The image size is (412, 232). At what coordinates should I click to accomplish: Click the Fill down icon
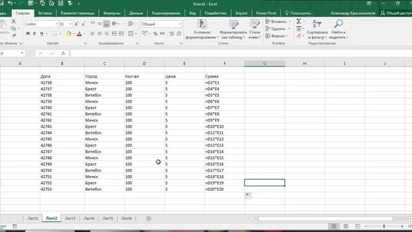pyautogui.click(x=299, y=28)
